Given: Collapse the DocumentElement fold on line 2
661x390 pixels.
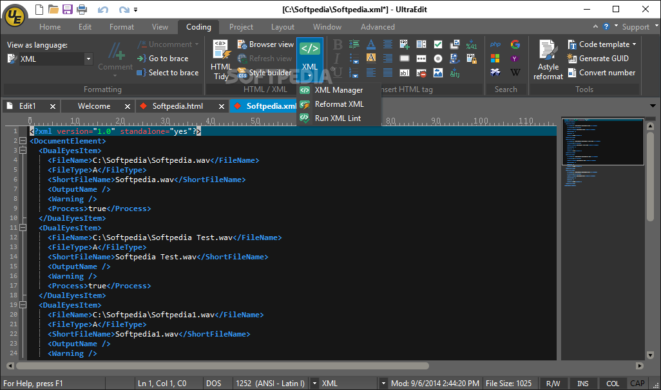Looking at the screenshot, I should (x=23, y=141).
